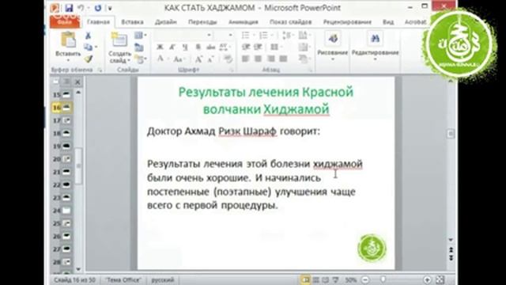Click the "Тема Office" status bar entry
This screenshot has width=506, height=285.
(x=123, y=279)
